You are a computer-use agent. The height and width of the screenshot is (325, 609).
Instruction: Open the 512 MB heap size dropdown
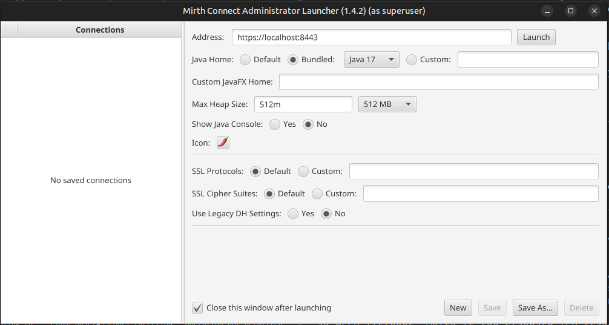point(387,104)
